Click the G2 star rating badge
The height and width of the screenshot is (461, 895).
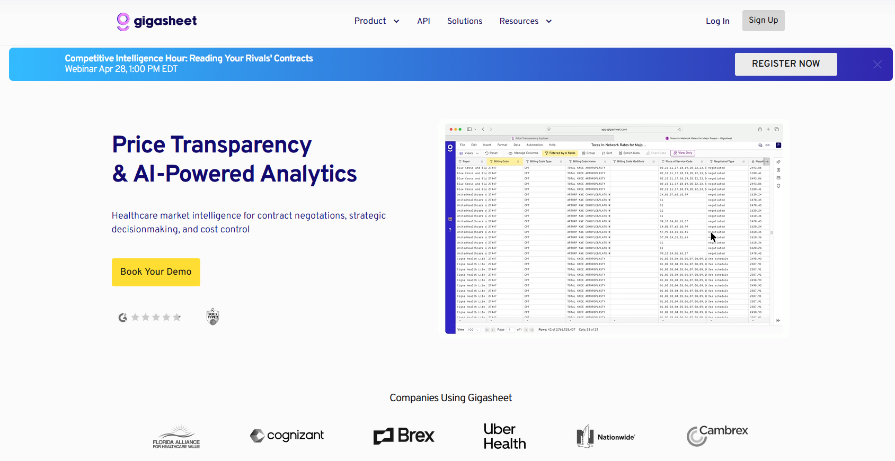pyautogui.click(x=150, y=318)
